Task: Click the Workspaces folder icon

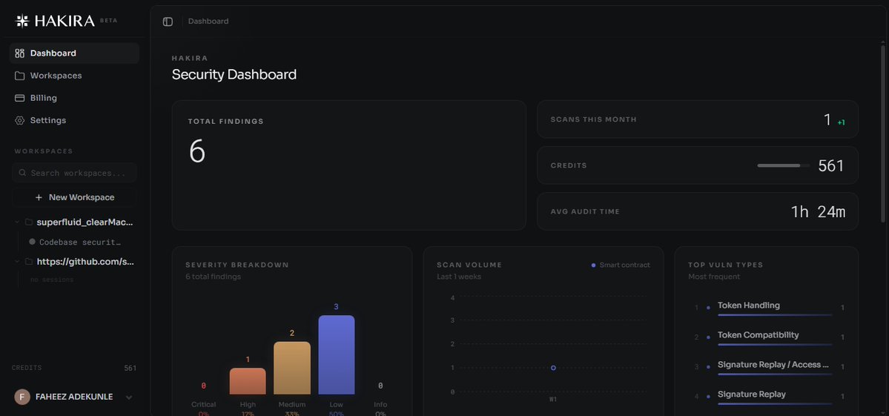Action: (x=20, y=76)
